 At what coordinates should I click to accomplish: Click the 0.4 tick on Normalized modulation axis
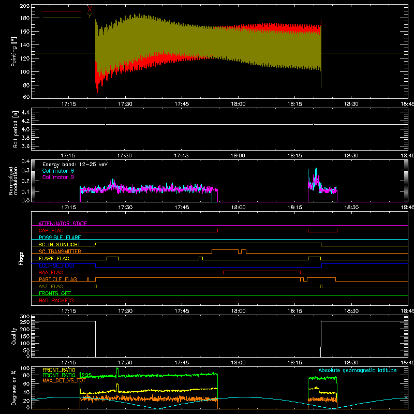coord(25,161)
